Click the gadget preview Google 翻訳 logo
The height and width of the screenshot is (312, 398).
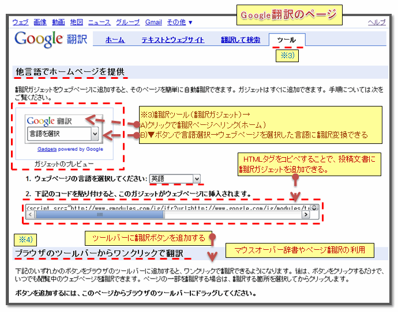point(50,121)
